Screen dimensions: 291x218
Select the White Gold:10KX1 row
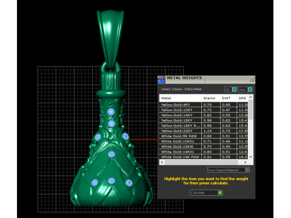click(204, 141)
